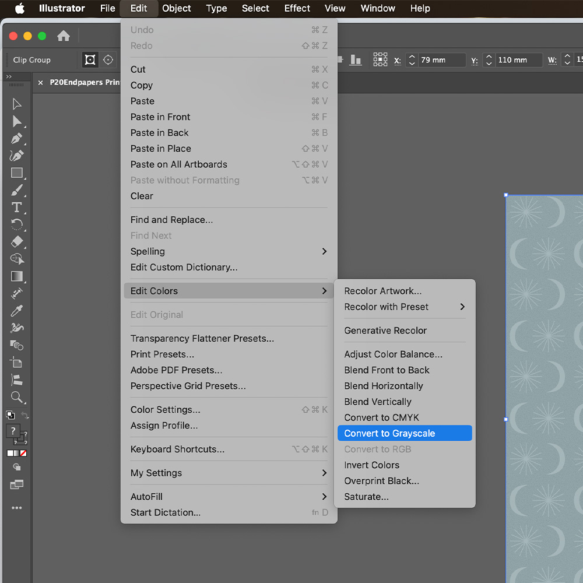Screen dimensions: 583x583
Task: Expand the collapsed toolbar double chevron
Action: click(x=9, y=76)
